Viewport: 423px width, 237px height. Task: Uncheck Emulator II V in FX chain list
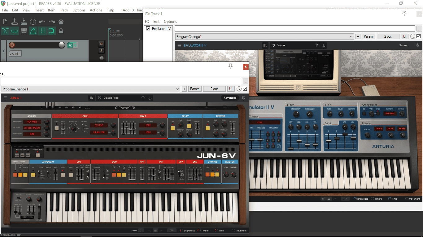pos(148,28)
